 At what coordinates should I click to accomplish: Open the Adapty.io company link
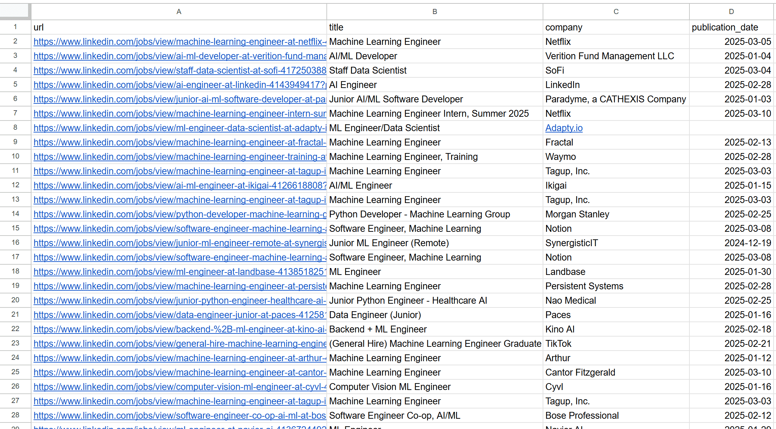(x=564, y=128)
